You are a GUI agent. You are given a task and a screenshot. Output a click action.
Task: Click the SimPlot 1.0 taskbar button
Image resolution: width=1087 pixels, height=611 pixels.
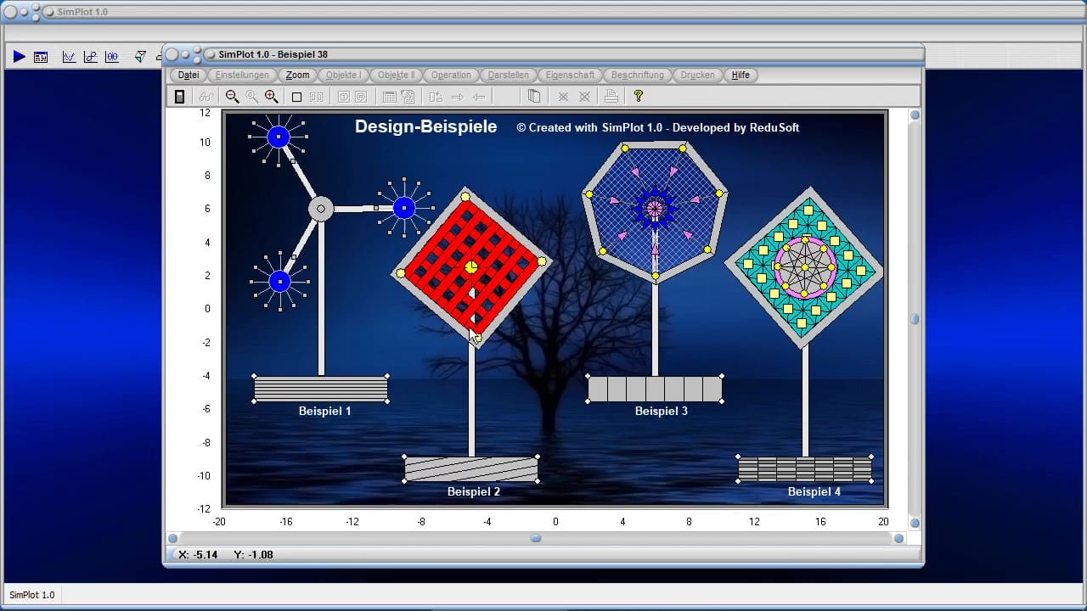click(32, 595)
